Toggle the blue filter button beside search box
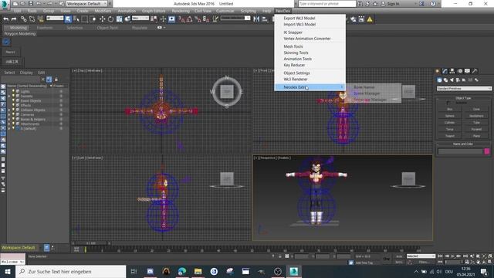 click(x=49, y=80)
